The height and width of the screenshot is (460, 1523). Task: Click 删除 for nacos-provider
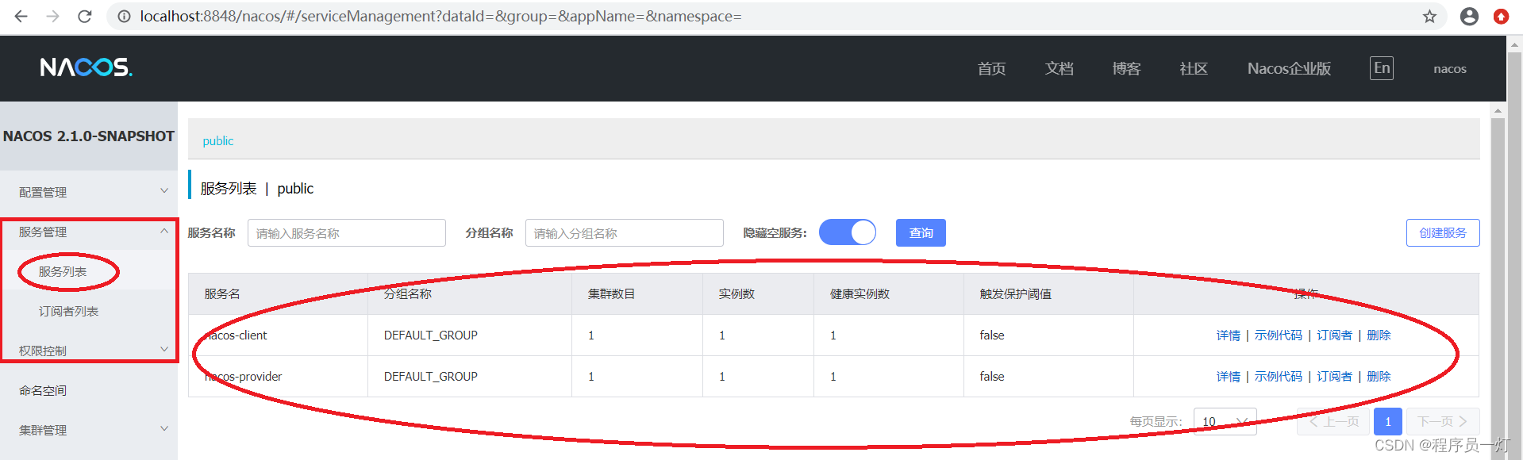[x=1379, y=376]
